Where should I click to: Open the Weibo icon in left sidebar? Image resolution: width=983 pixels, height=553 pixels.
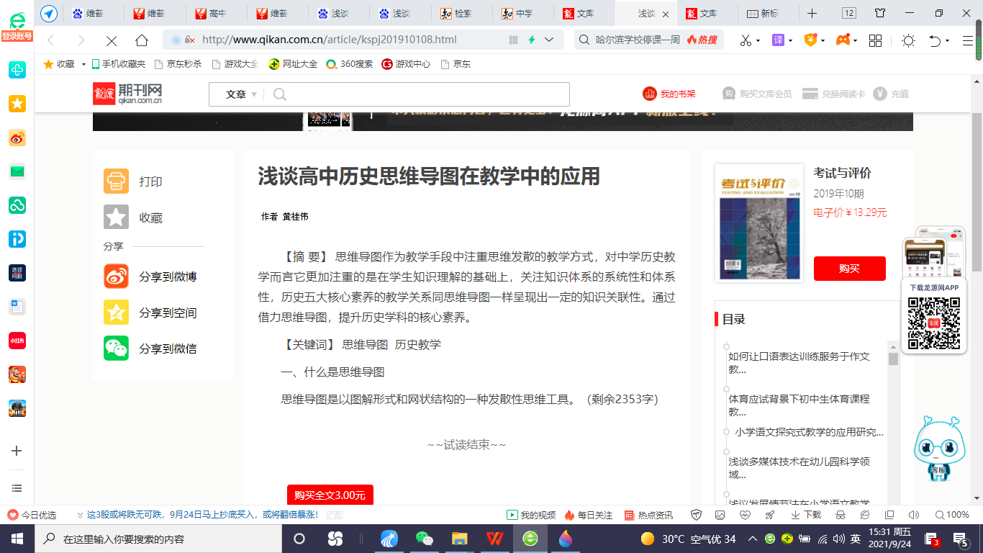[17, 138]
